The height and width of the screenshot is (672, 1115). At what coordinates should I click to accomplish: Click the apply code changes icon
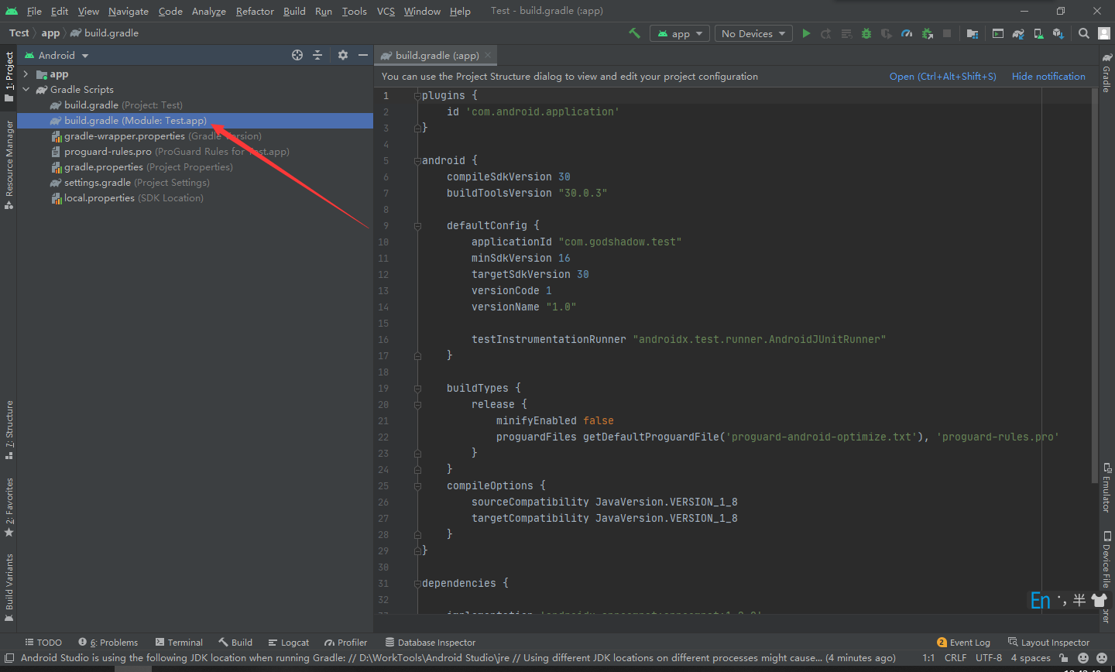pos(846,33)
